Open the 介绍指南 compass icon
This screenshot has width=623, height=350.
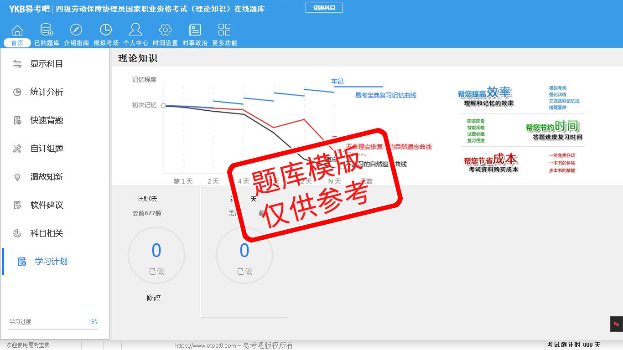click(x=76, y=31)
